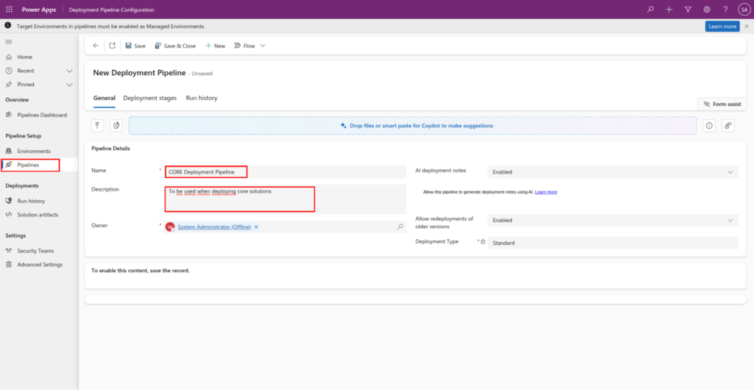Screen dimensions: 754x390
Task: Open the settings gear icon
Action: point(707,10)
